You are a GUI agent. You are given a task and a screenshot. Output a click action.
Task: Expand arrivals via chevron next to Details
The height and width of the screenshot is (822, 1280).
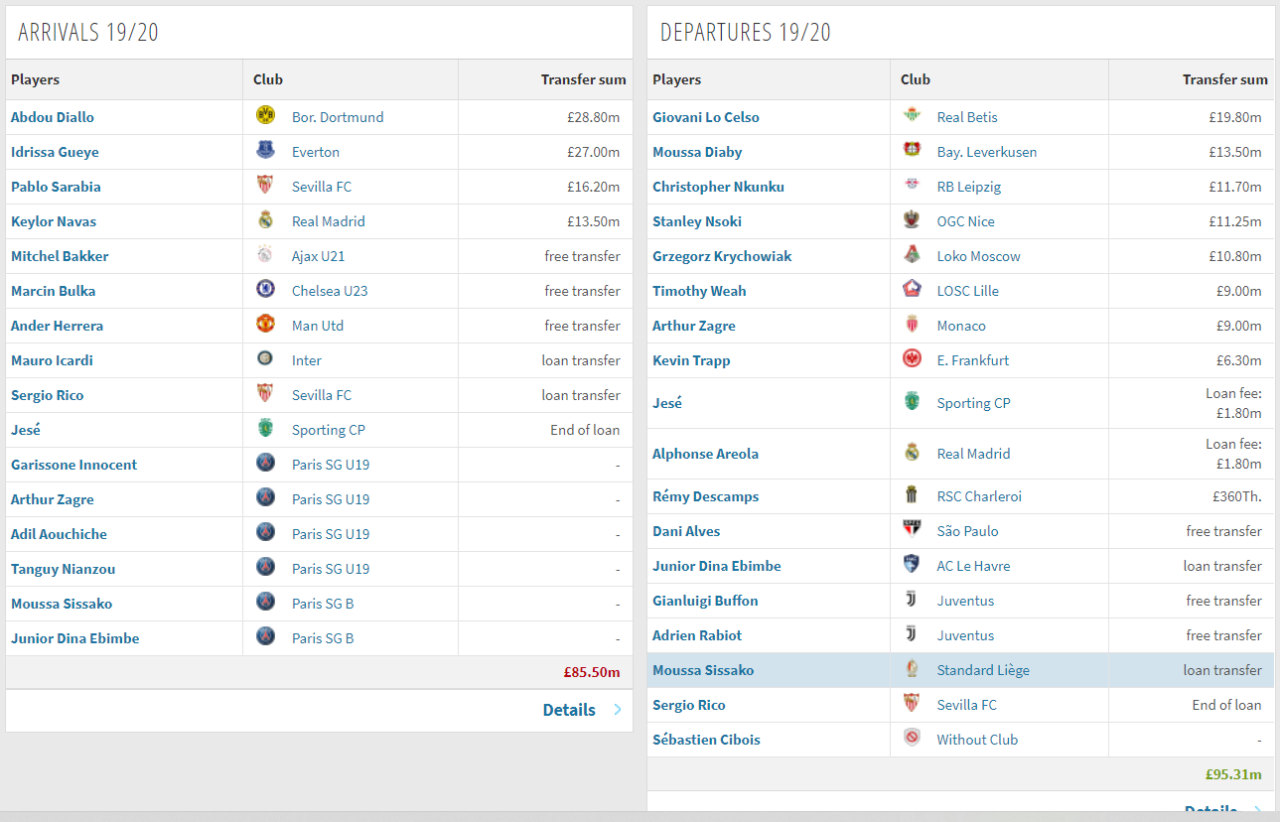point(618,710)
